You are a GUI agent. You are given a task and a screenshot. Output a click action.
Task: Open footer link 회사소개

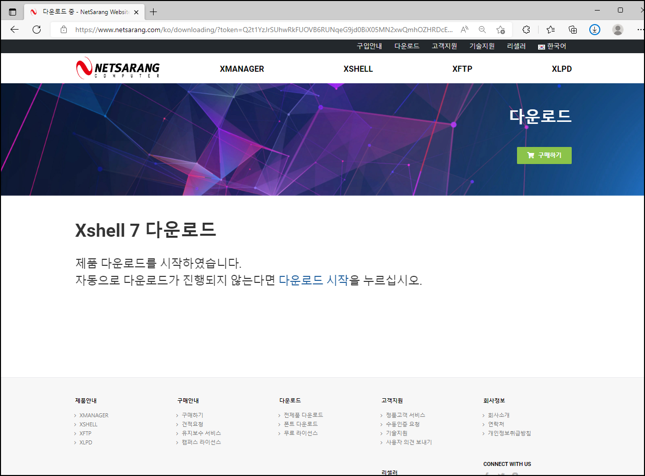pos(499,415)
